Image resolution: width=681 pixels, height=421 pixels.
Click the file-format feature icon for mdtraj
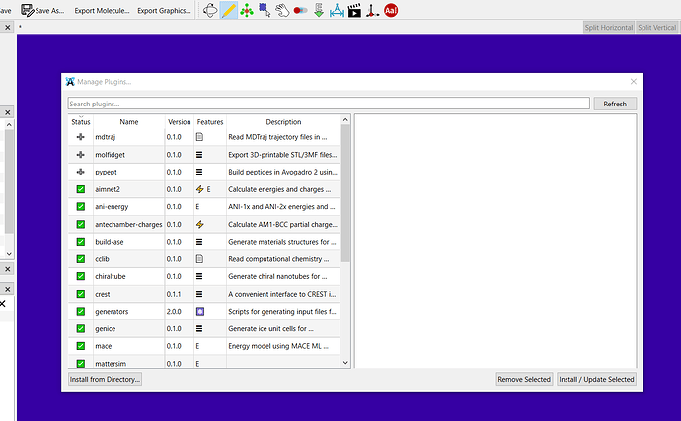click(199, 137)
